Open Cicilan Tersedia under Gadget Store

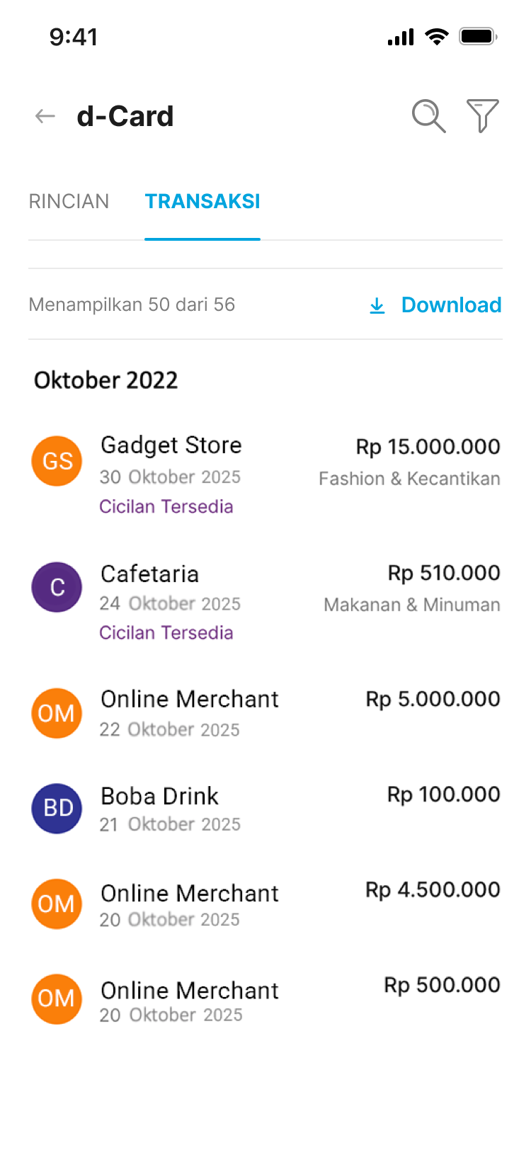[166, 507]
